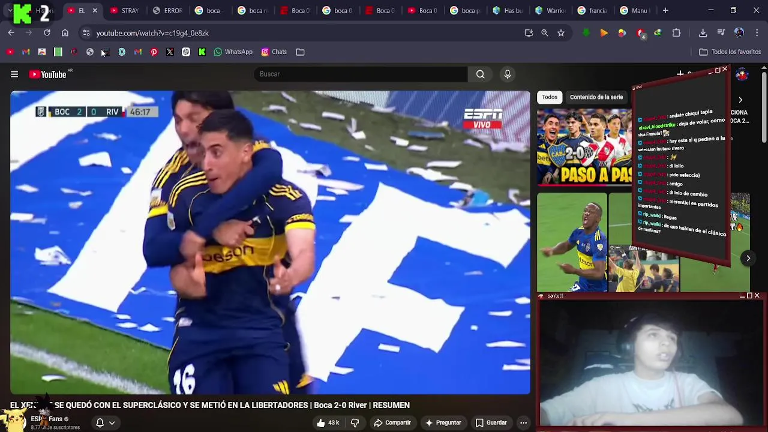Click the orange play extension icon
The image size is (768, 432).
point(604,33)
